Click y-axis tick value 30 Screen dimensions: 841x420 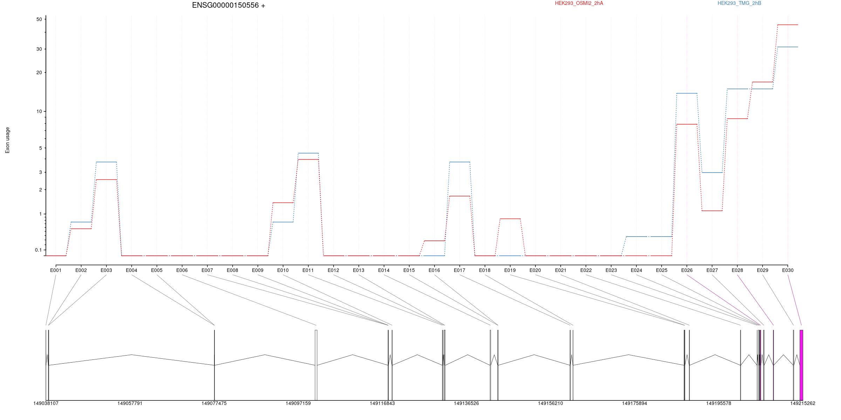pyautogui.click(x=39, y=49)
